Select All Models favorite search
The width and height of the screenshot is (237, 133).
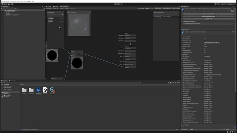point(7,88)
